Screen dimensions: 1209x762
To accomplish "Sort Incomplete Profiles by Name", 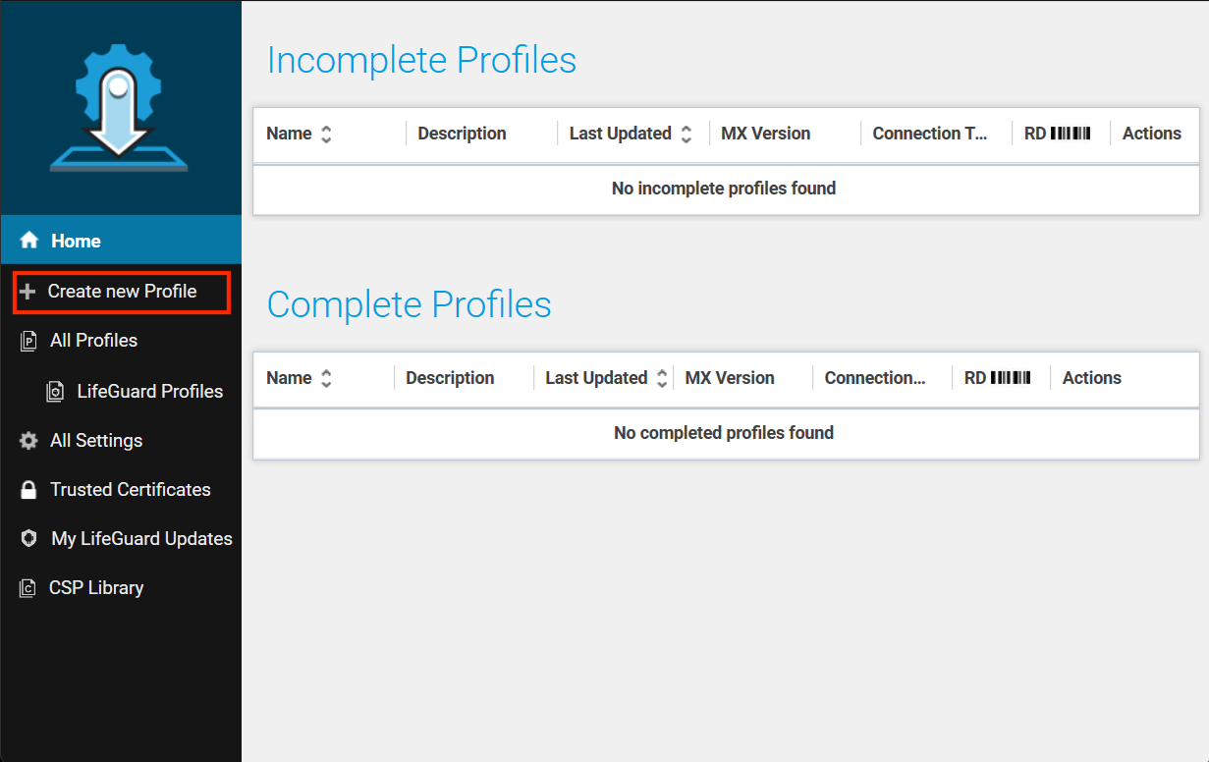I will click(x=326, y=135).
